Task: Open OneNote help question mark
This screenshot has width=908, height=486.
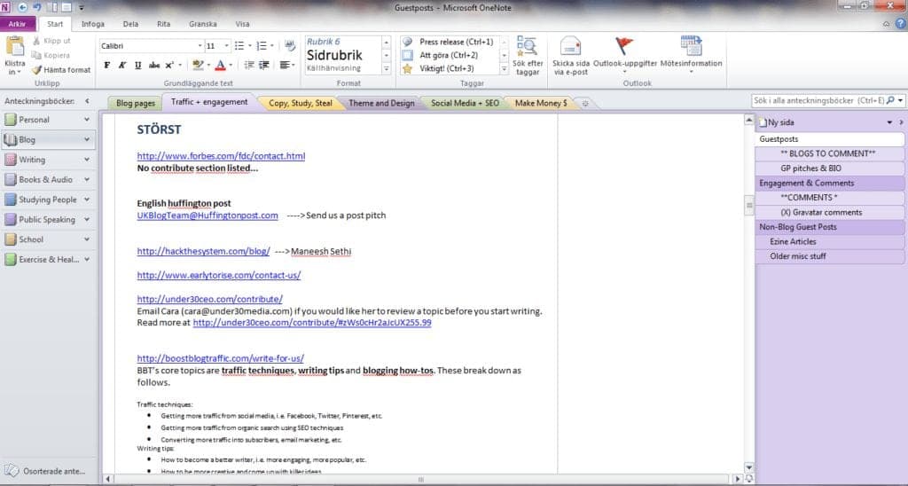Action: coord(901,24)
